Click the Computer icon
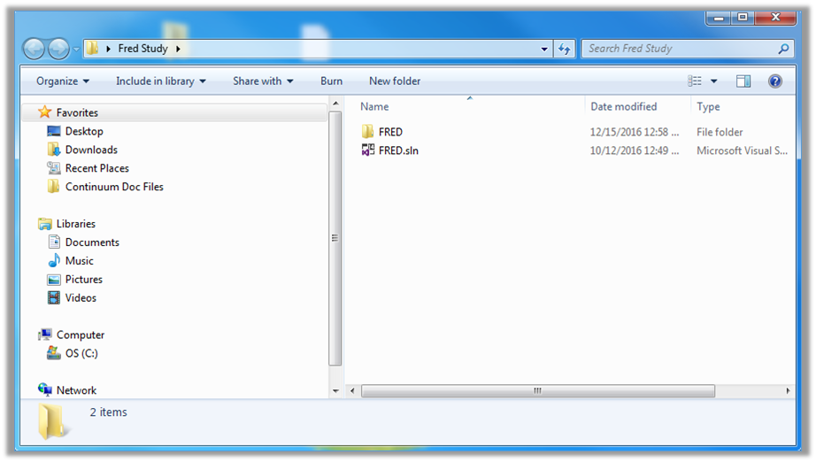 pos(45,335)
